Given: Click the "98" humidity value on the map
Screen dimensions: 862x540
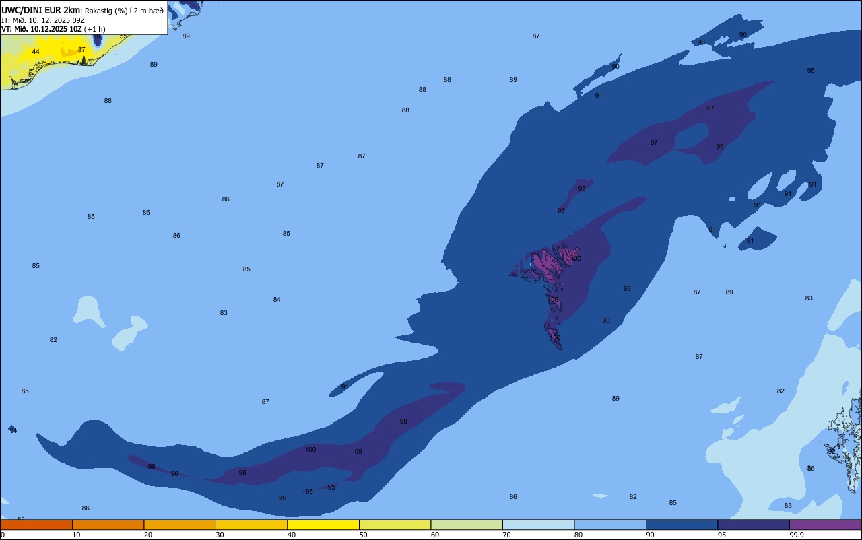Looking at the screenshot, I should tap(403, 421).
